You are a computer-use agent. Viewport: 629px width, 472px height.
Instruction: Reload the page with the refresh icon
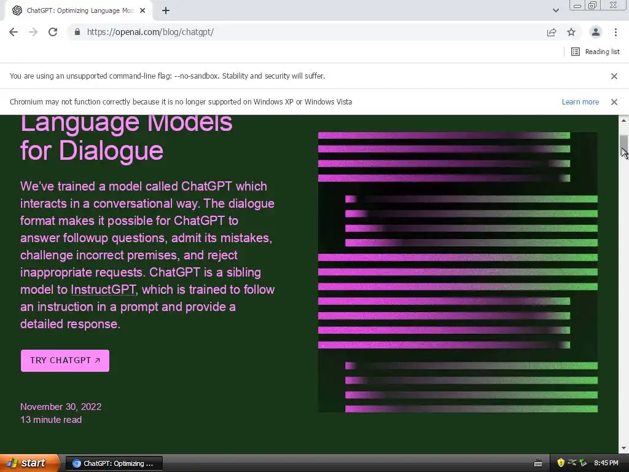(53, 32)
